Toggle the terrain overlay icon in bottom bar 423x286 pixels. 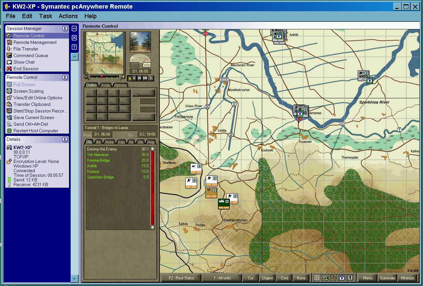click(325, 278)
